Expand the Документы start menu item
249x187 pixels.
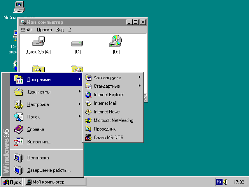click(x=46, y=92)
